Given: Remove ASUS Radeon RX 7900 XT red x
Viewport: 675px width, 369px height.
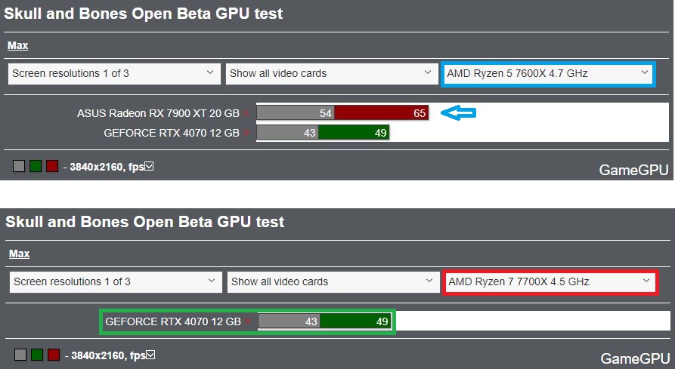Looking at the screenshot, I should 246,113.
